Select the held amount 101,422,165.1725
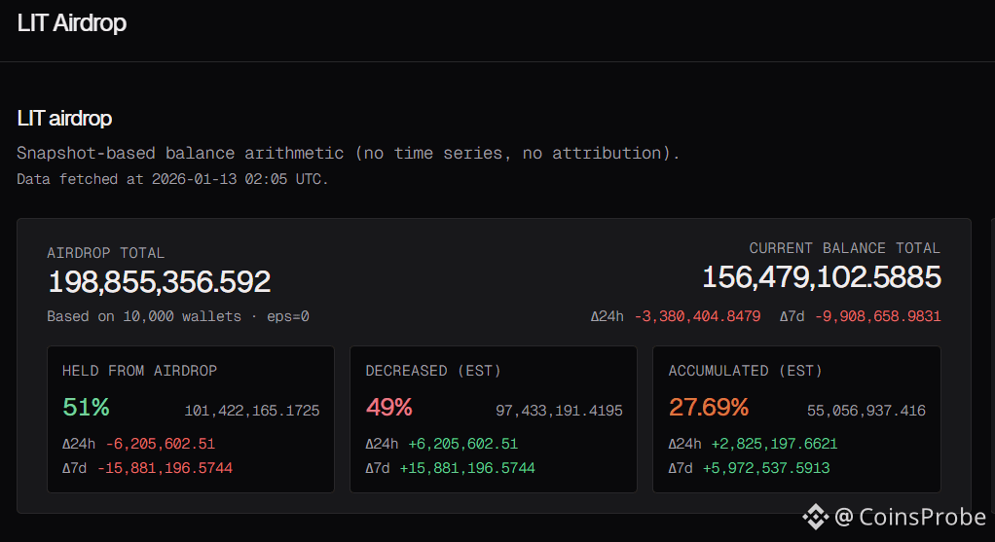 251,411
